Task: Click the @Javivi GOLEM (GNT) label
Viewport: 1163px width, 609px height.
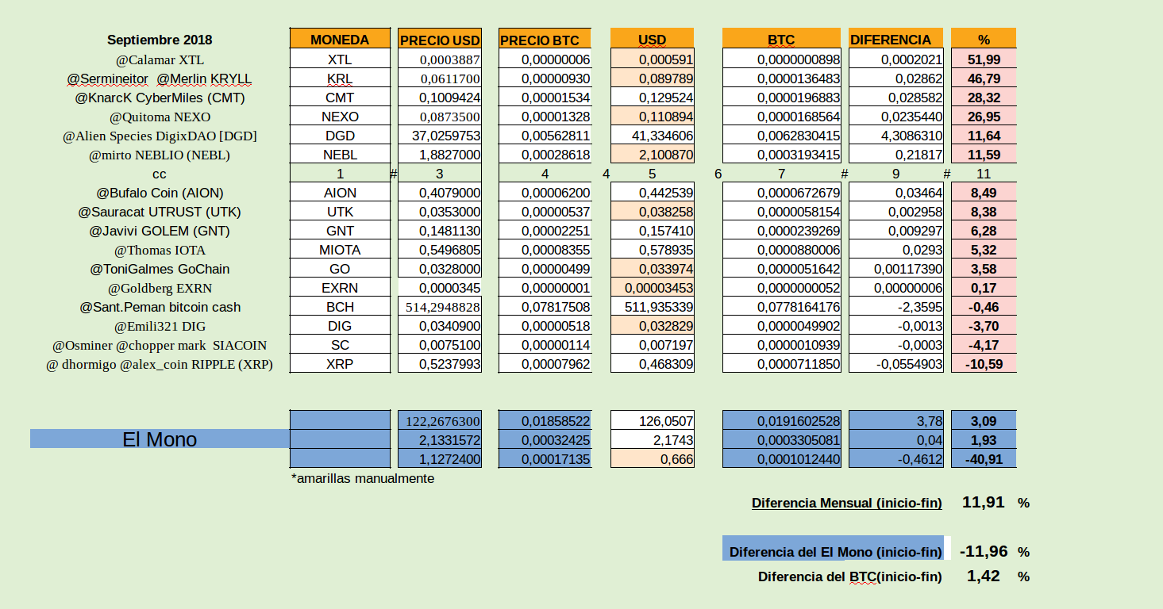Action: point(160,231)
